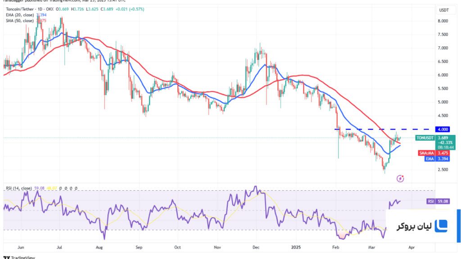This screenshot has height=259, width=461.
Task: Click the Apr label on time axis
Action: coord(411,248)
